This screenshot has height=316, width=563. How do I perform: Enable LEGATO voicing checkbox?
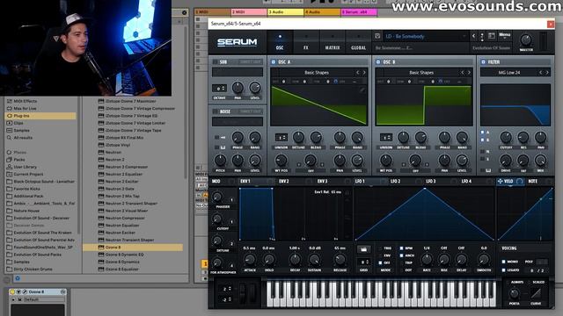[x=504, y=270]
